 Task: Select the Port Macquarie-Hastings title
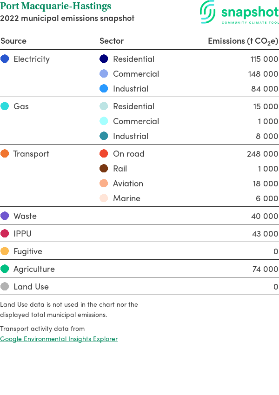[56, 7]
